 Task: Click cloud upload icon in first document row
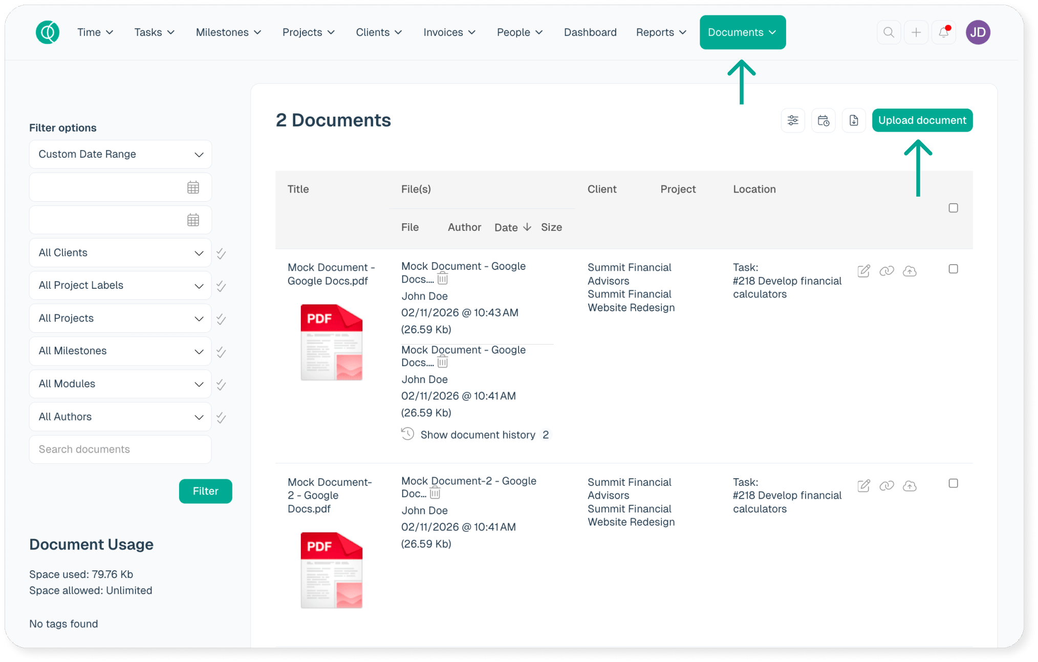(910, 271)
